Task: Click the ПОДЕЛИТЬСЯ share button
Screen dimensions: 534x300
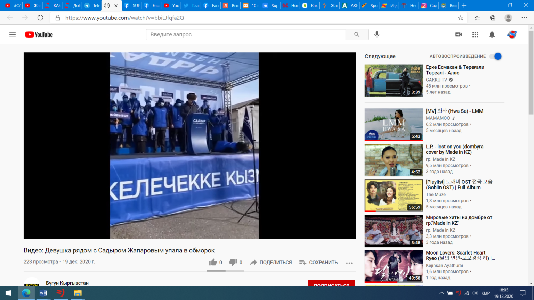Action: 271,262
